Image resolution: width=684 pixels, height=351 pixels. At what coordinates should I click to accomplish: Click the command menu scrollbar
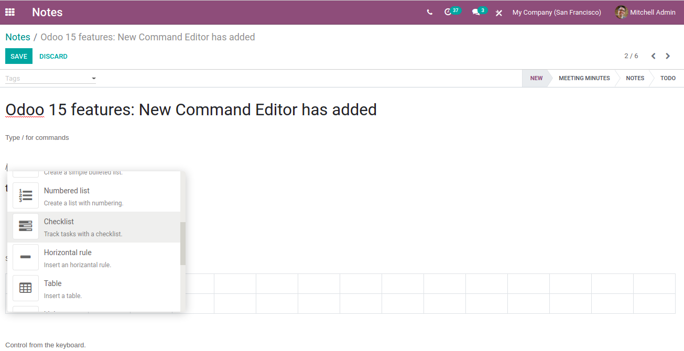[183, 243]
